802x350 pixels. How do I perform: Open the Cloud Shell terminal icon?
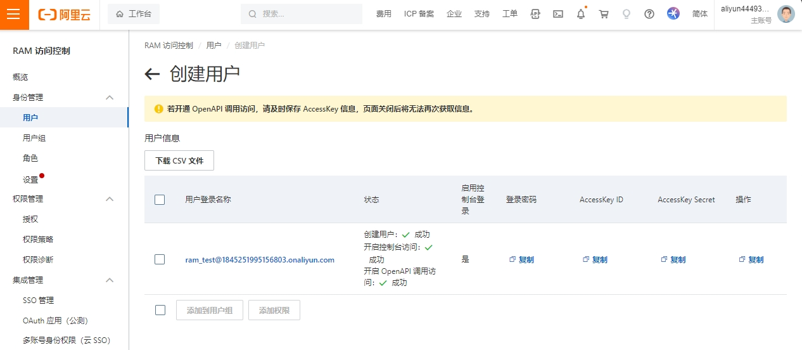[558, 14]
